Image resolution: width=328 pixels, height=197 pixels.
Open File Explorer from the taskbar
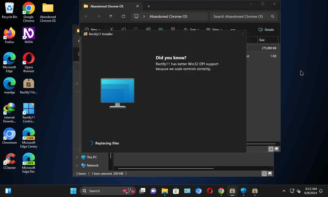[165, 191]
